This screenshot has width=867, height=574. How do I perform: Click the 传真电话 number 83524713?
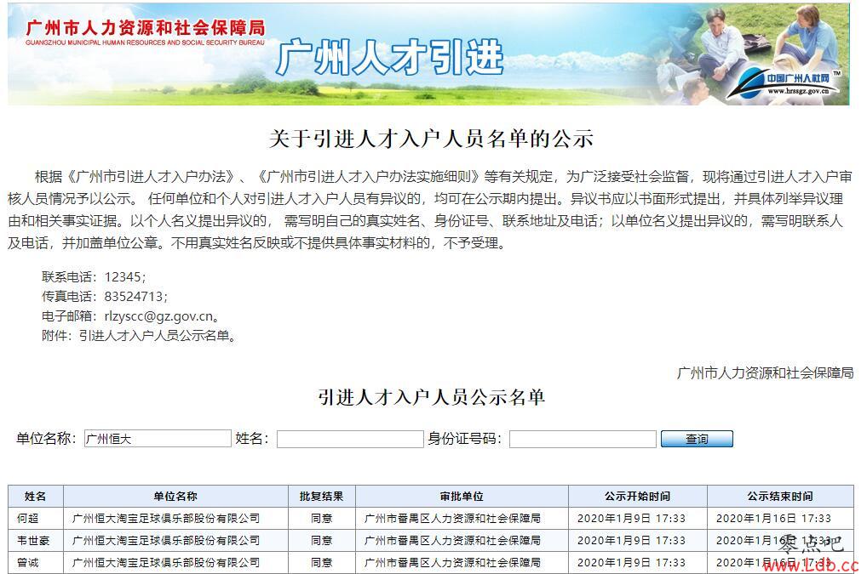point(135,296)
